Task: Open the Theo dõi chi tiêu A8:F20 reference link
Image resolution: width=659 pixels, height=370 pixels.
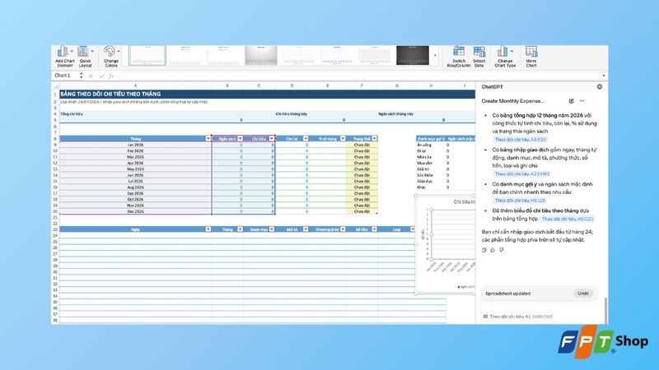Action: point(521,140)
